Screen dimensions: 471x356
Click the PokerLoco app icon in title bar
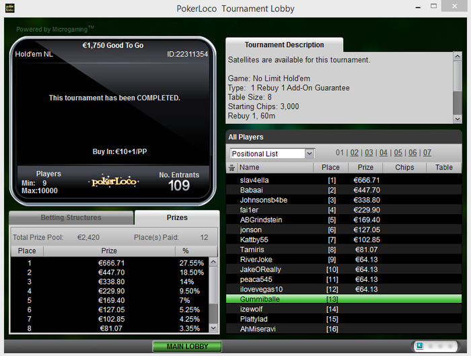[x=10, y=8]
